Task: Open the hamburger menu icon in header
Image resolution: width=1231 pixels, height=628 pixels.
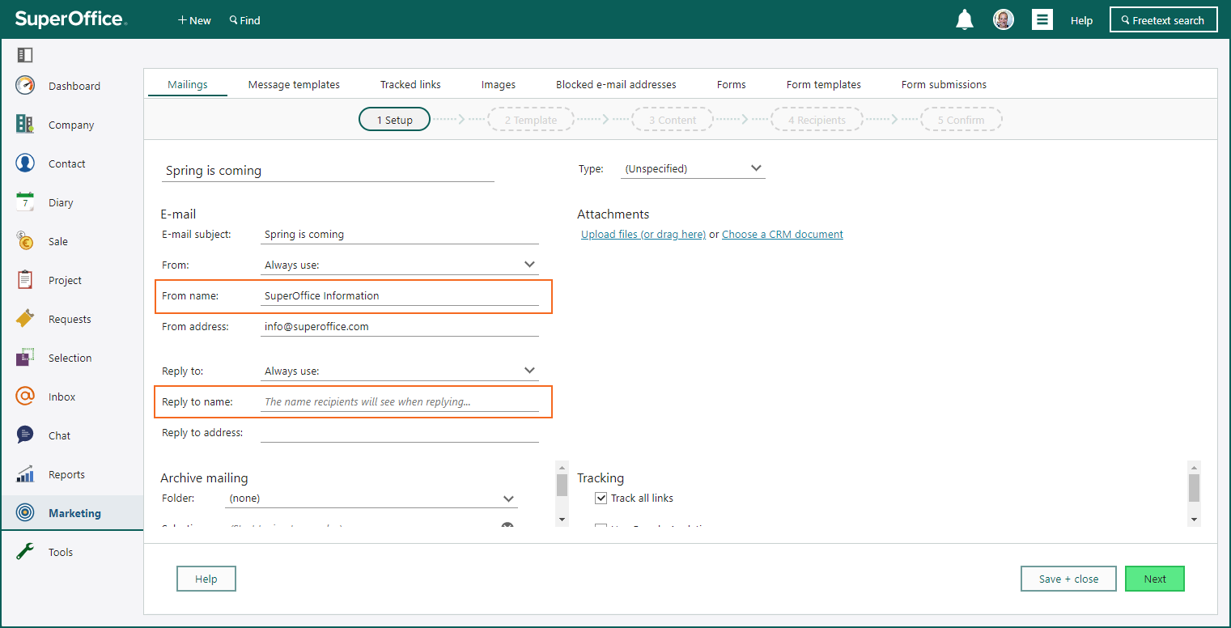Action: pyautogui.click(x=1042, y=20)
